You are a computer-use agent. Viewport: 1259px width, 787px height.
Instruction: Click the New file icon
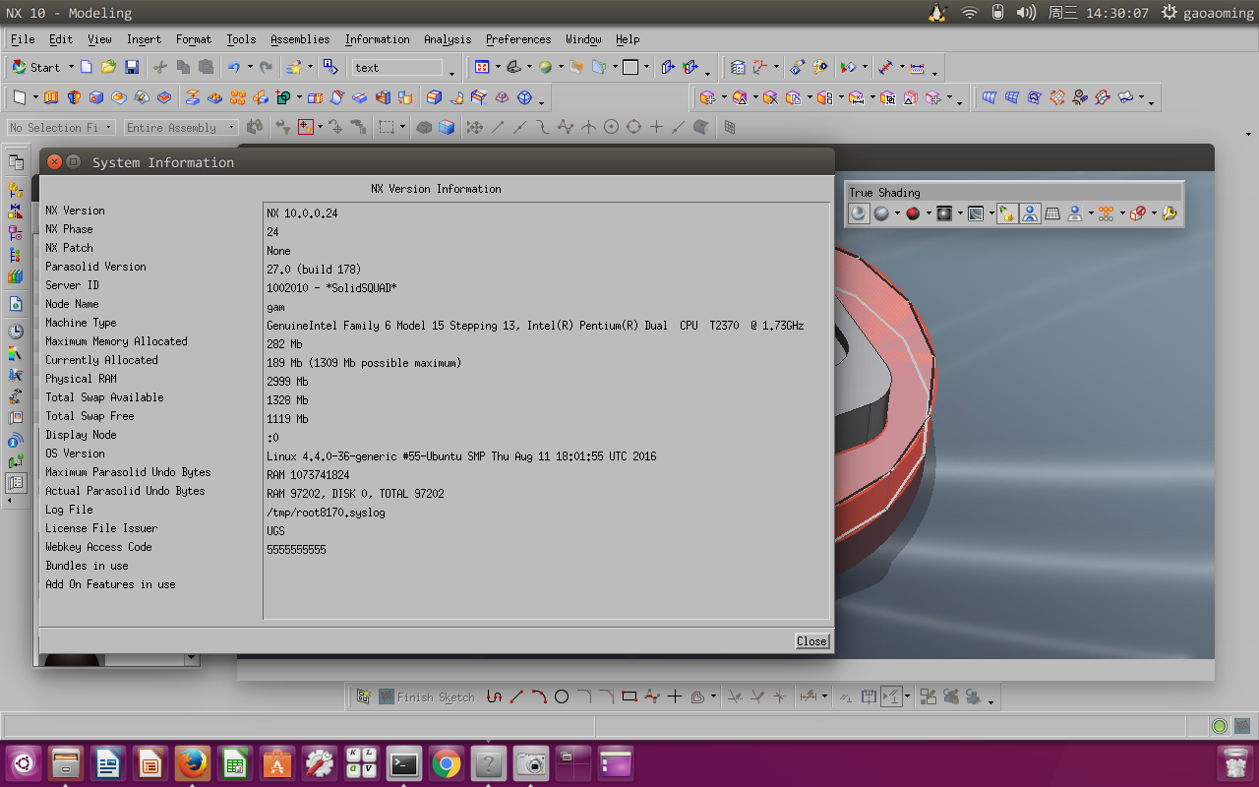point(87,67)
